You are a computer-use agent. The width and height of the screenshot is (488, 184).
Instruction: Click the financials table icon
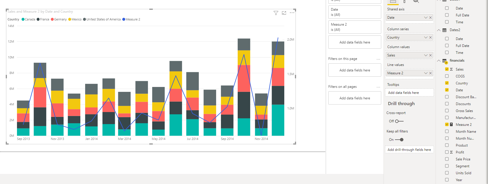click(x=445, y=61)
